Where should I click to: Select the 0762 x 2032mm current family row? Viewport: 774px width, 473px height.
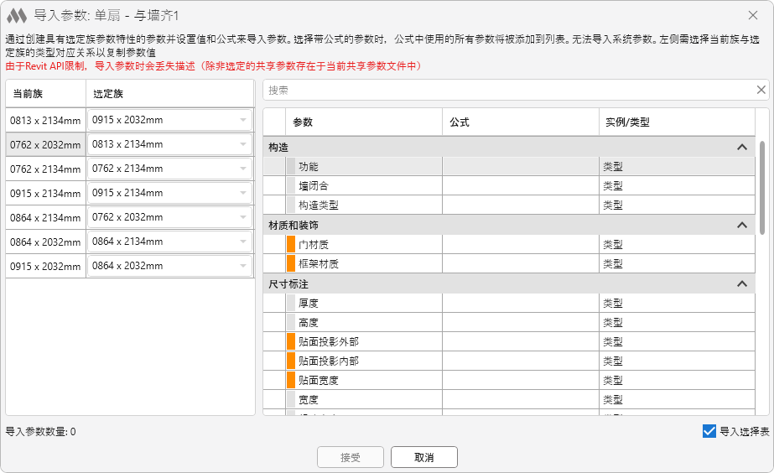pos(45,144)
